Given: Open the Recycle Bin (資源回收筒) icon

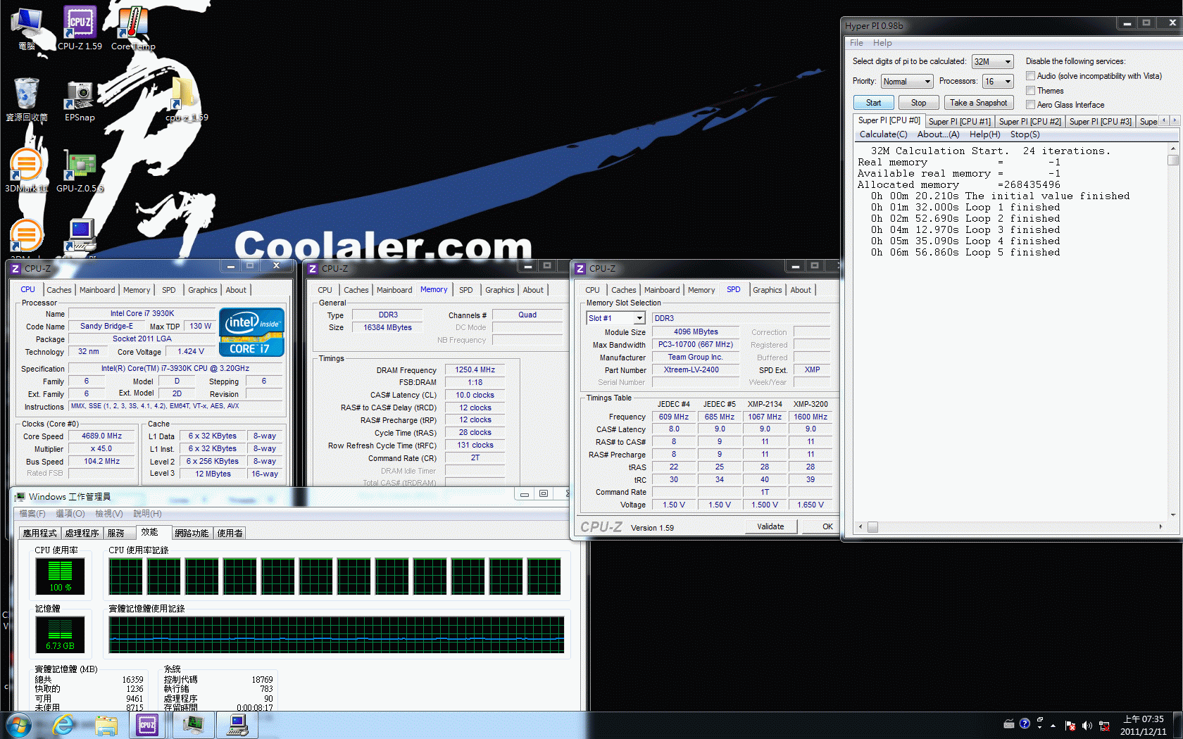Looking at the screenshot, I should (27, 99).
